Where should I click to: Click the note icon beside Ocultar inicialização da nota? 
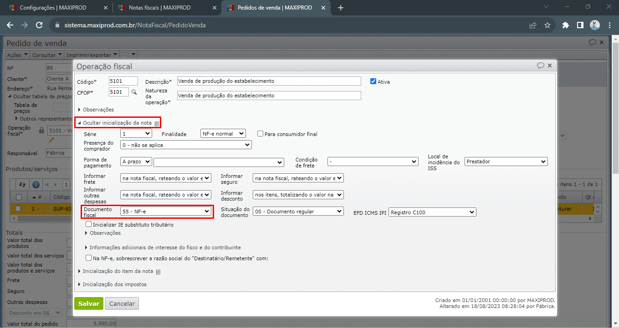click(157, 123)
